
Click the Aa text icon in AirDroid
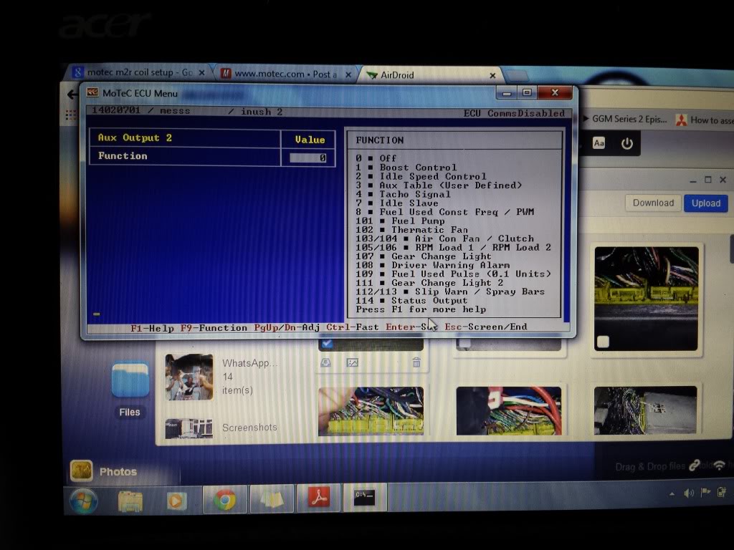pos(599,143)
